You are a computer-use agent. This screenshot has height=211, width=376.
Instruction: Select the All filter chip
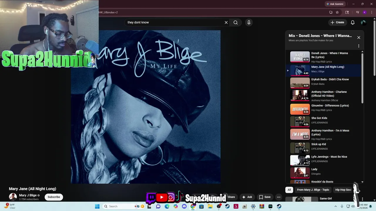pos(289,190)
